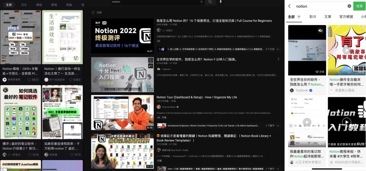Open the 做筆記比讀書重要 video thumbnail
Viewport: 366px width, 171px height.
[x=122, y=151]
